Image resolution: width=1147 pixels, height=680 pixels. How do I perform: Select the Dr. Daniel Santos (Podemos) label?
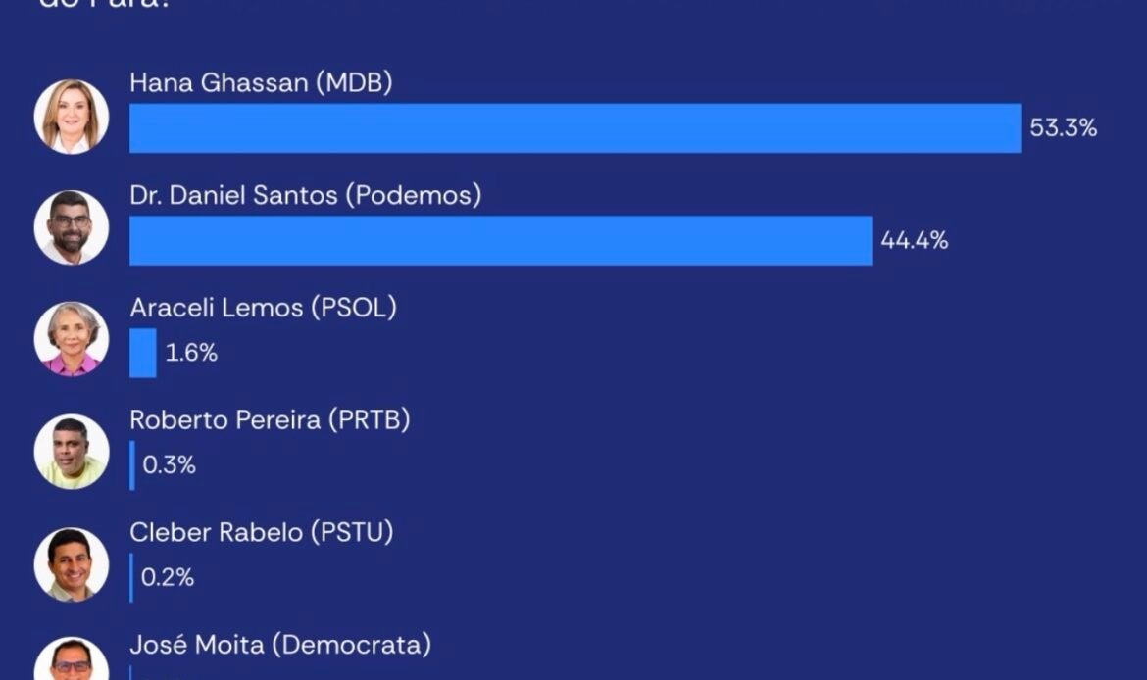(306, 195)
